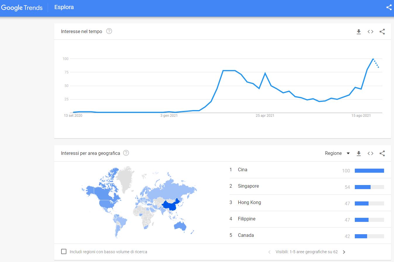Open embed code for geographic area card
394x262 pixels.
coord(370,153)
